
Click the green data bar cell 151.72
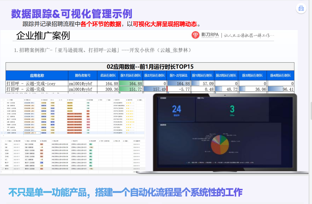coord(131,89)
